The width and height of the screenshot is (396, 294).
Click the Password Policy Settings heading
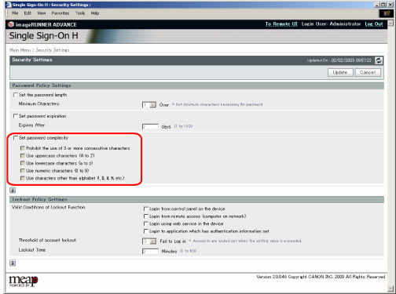coord(42,85)
